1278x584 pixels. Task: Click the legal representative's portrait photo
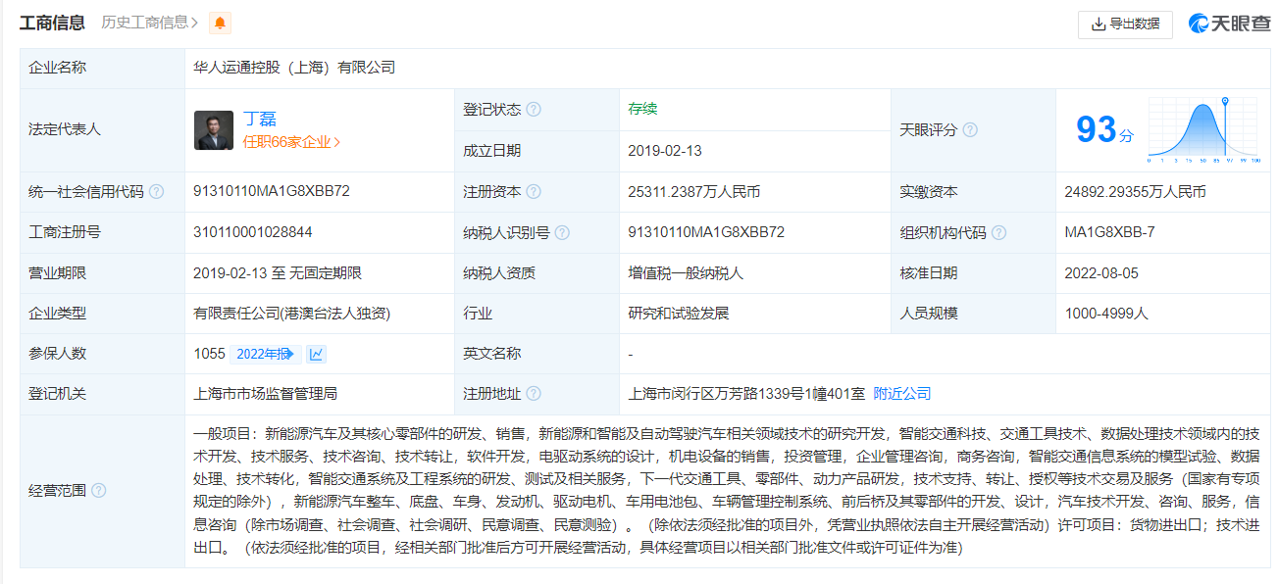[x=214, y=130]
